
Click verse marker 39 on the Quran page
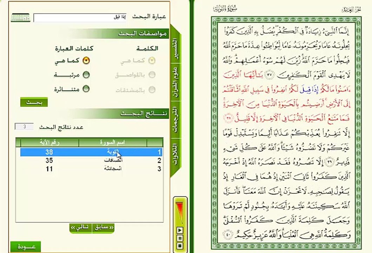click(330, 162)
